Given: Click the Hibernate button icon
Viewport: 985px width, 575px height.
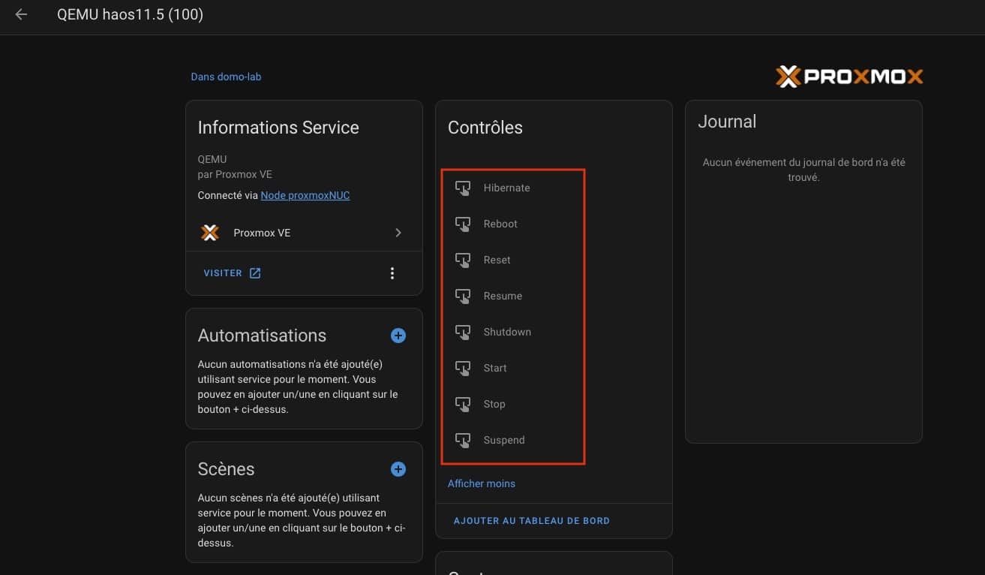Looking at the screenshot, I should click(463, 188).
